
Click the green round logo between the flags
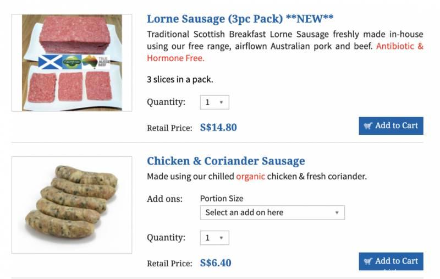click(71, 62)
